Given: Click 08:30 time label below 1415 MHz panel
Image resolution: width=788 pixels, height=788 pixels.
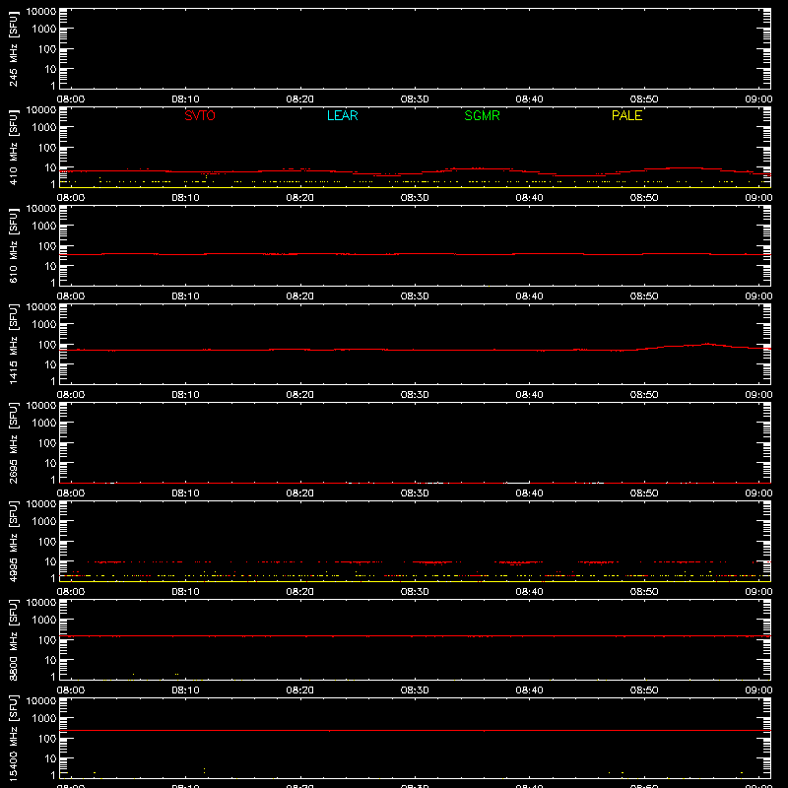Looking at the screenshot, I should pos(415,395).
